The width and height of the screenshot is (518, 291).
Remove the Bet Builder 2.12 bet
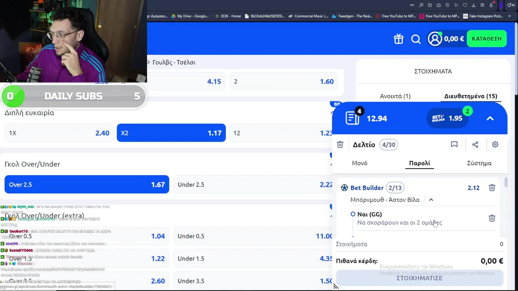pos(492,188)
